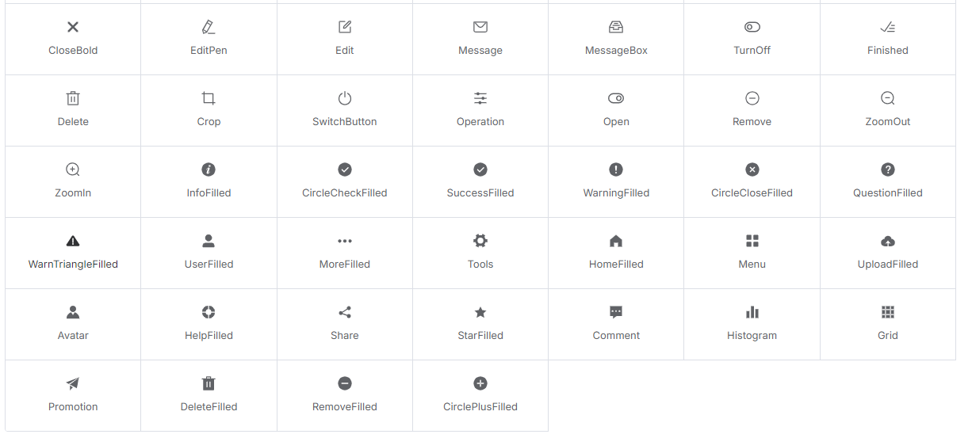Select the Operation sliders icon
The height and width of the screenshot is (438, 972).
click(x=480, y=98)
